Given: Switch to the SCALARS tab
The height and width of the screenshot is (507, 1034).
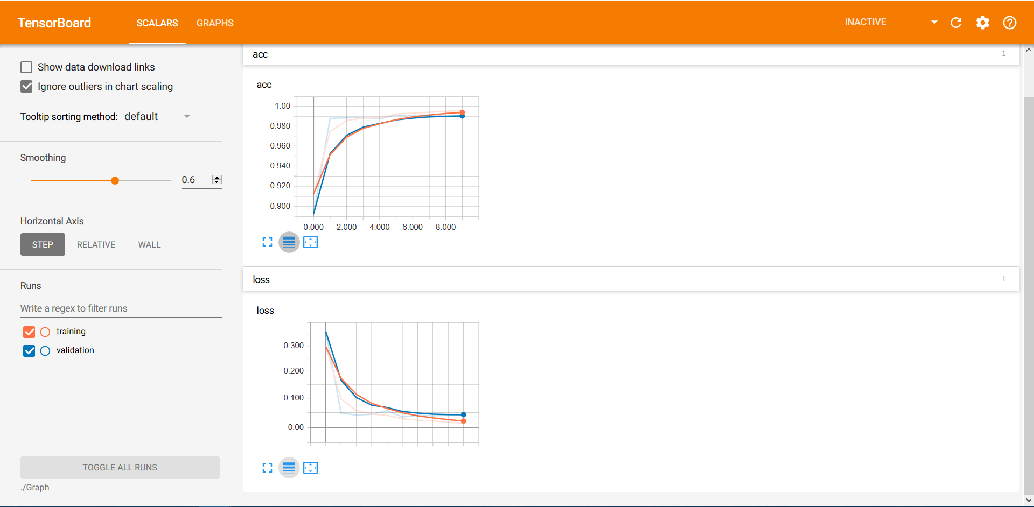Looking at the screenshot, I should click(x=157, y=23).
